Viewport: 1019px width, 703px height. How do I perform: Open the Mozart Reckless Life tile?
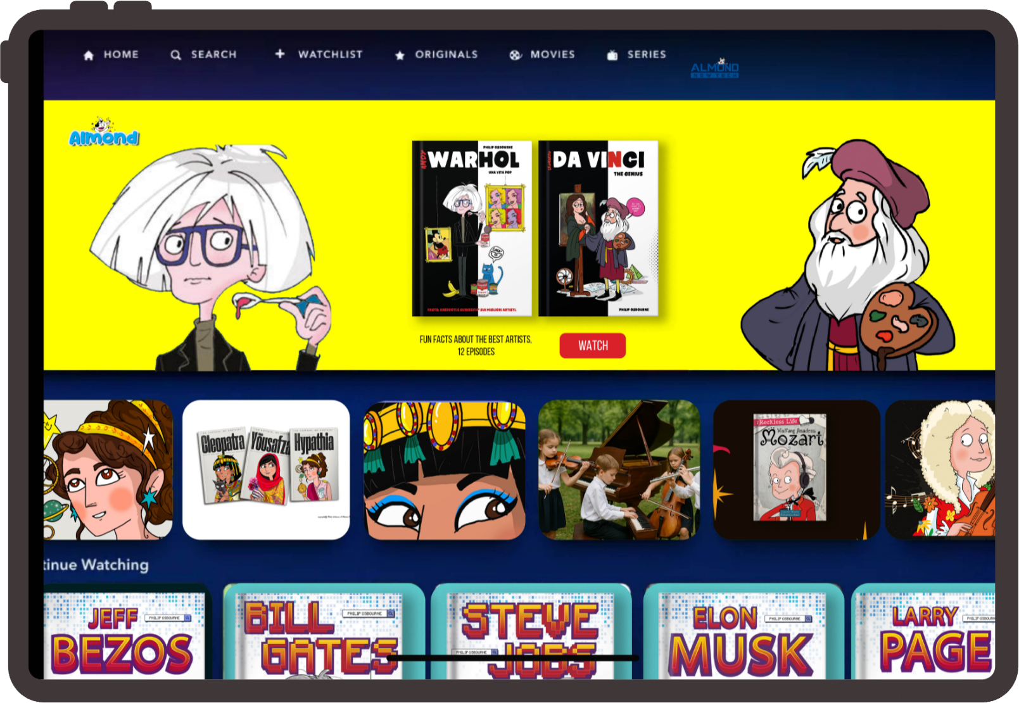(x=796, y=470)
